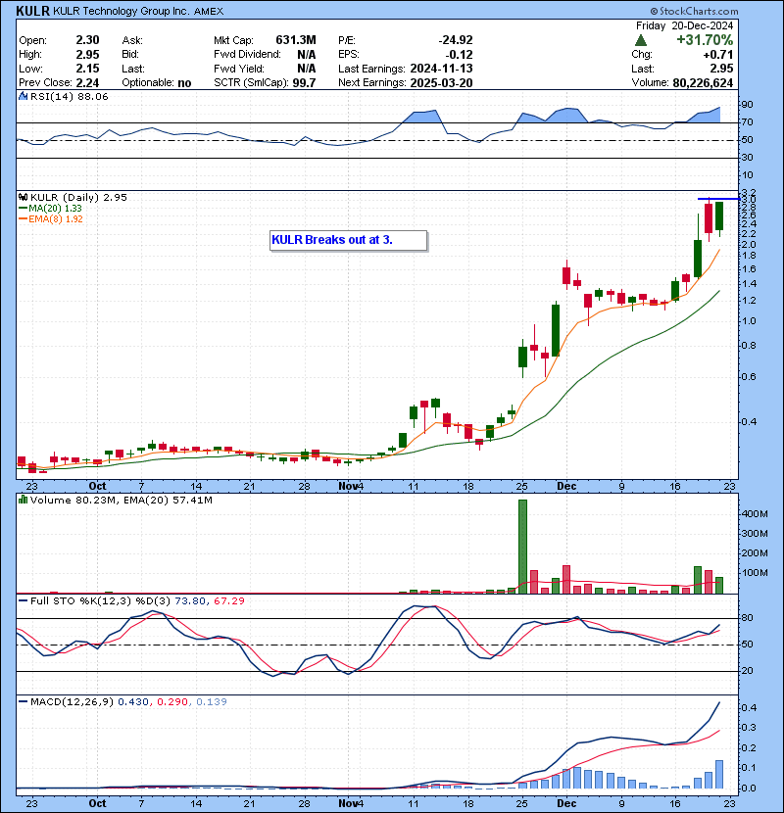The width and height of the screenshot is (784, 813).
Task: Click the EMA(8) 1.92 legend entry
Action: (50, 218)
